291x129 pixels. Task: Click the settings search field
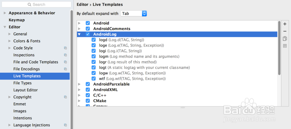click(x=36, y=5)
